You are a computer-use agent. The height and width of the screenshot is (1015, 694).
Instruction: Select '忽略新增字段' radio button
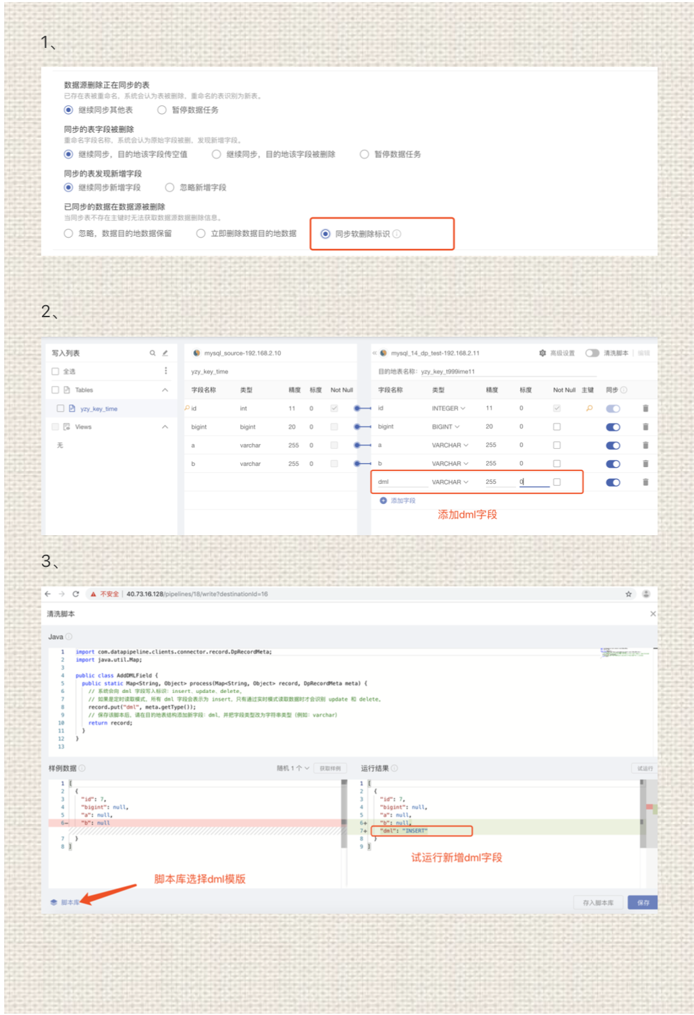(x=169, y=187)
